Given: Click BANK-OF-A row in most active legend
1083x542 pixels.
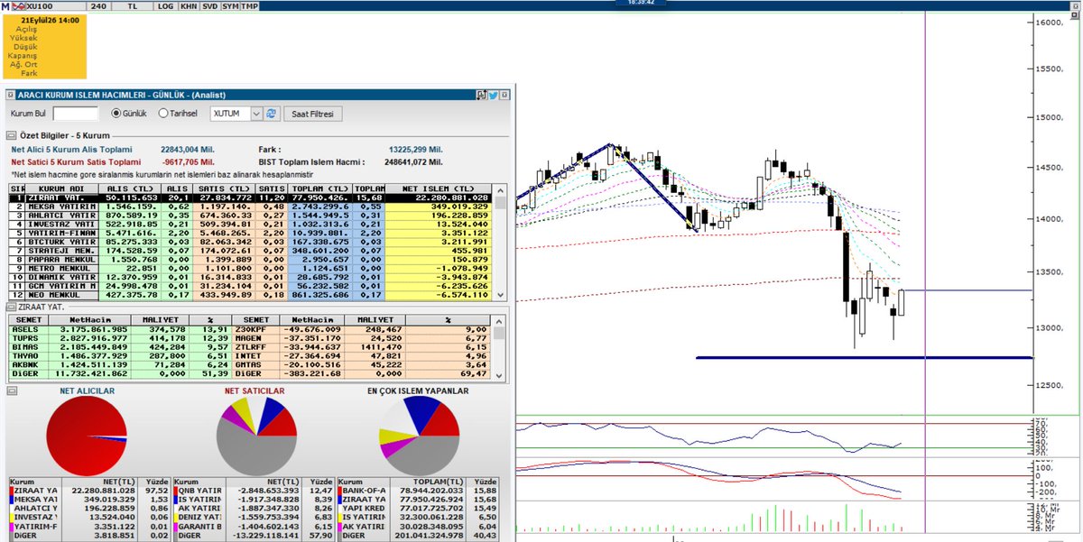Looking at the screenshot, I should 419,491.
